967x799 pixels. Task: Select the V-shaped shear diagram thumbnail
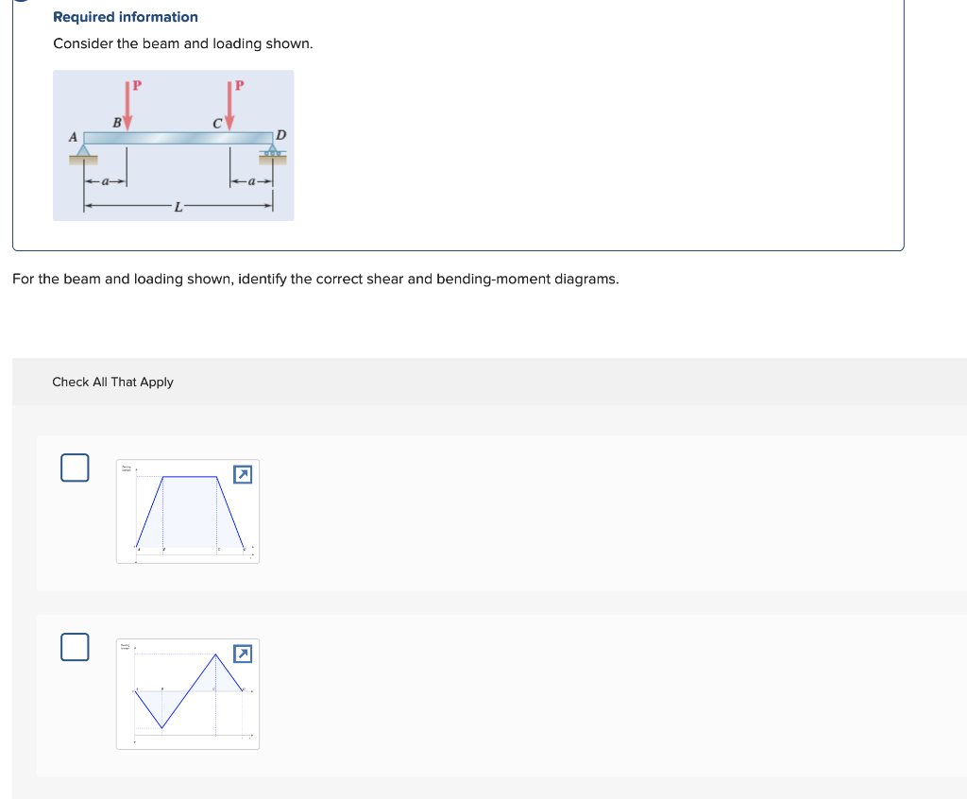(187, 694)
